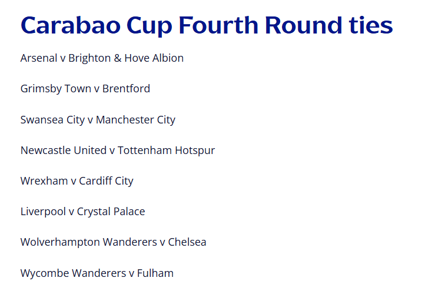The image size is (445, 291).
Task: Click Brentford in the second tie
Action: pyautogui.click(x=126, y=89)
